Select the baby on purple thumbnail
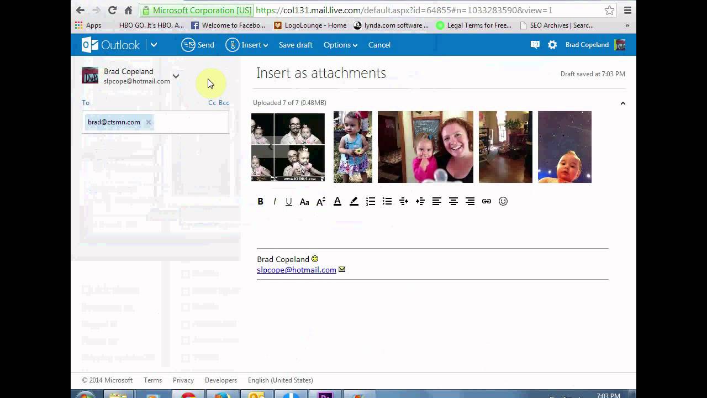Screen dimensions: 707x398 click(x=564, y=147)
